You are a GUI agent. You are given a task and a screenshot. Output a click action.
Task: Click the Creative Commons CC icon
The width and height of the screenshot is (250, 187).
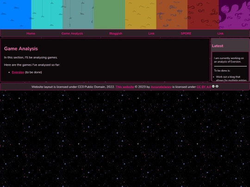[x=213, y=86]
